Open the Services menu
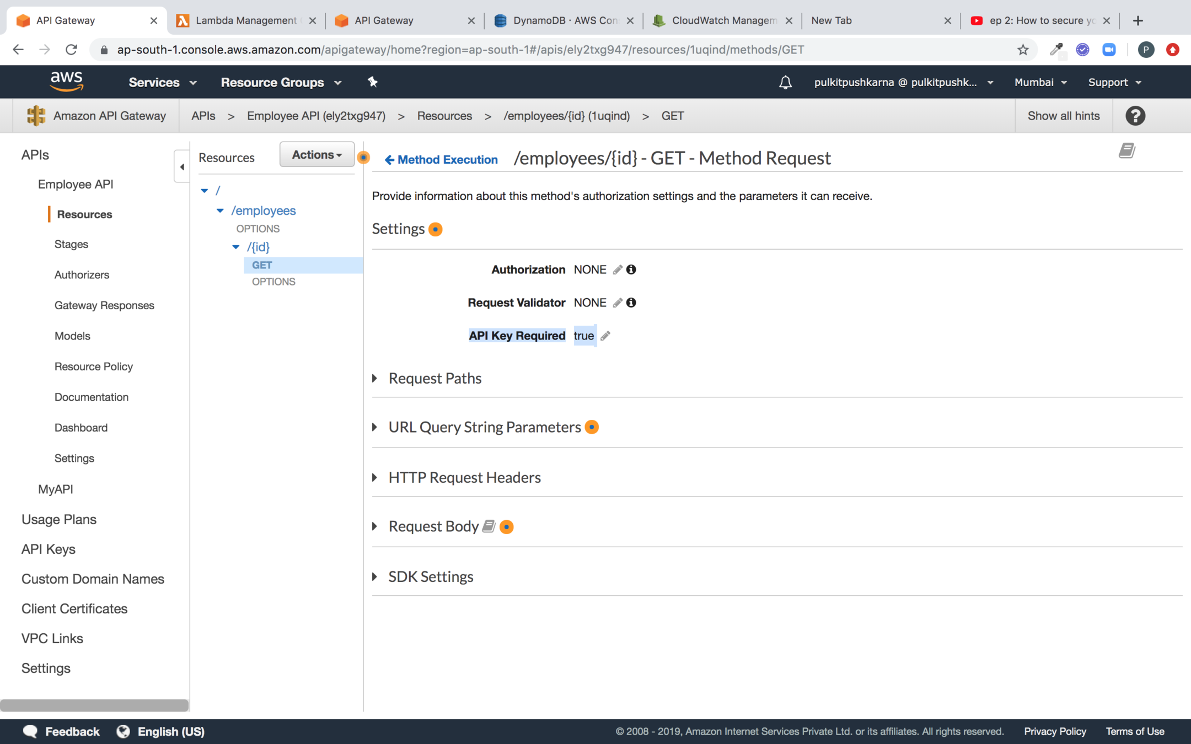1191x744 pixels. 162,82
